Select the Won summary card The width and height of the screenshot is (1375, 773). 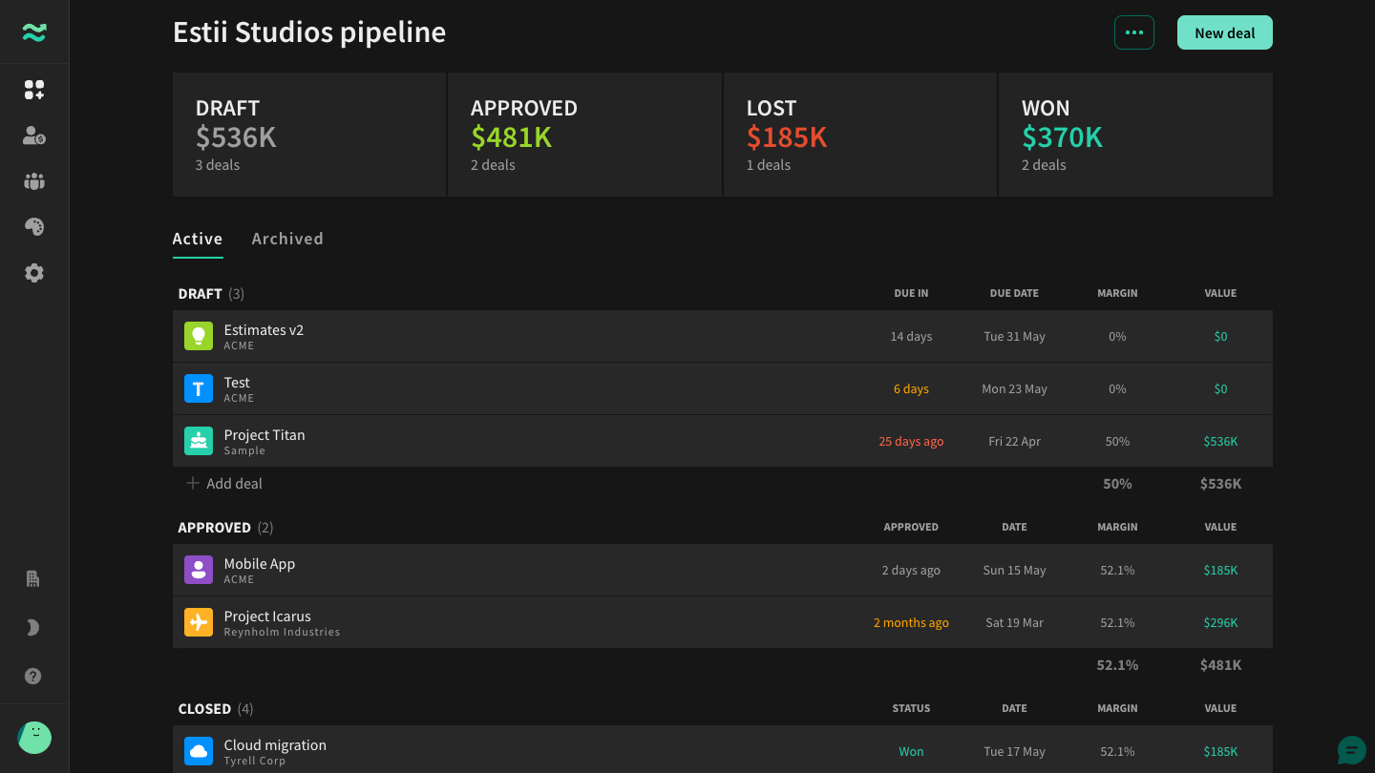[x=1135, y=135]
